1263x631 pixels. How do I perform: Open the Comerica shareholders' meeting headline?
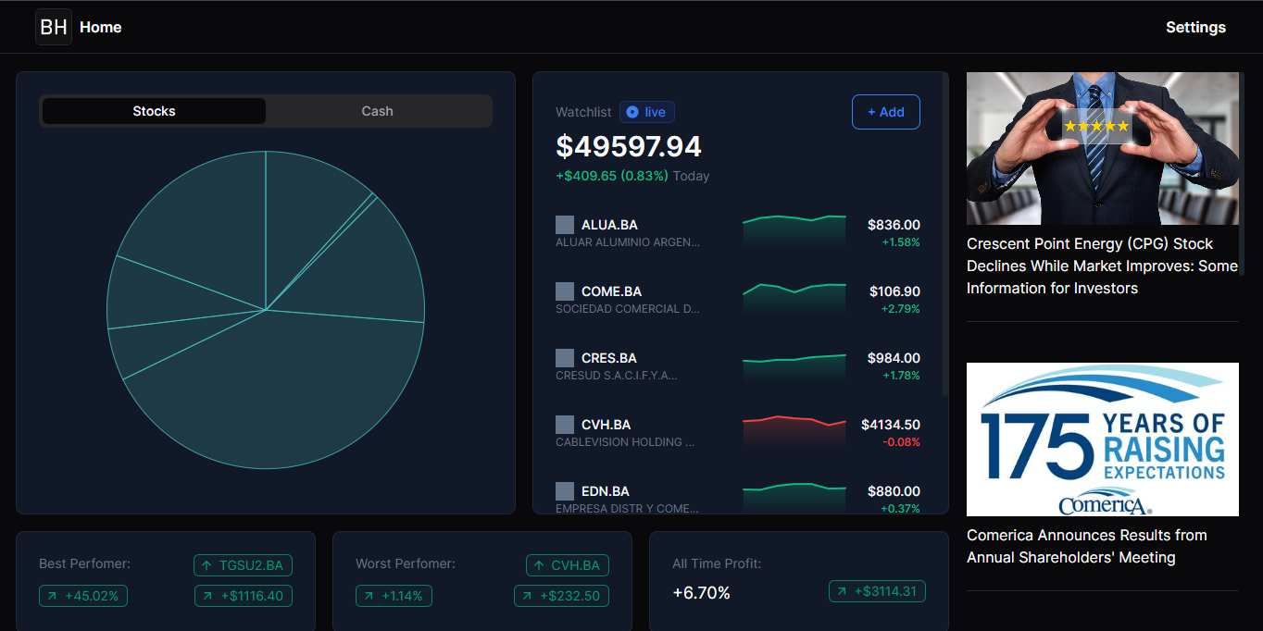(x=1087, y=546)
